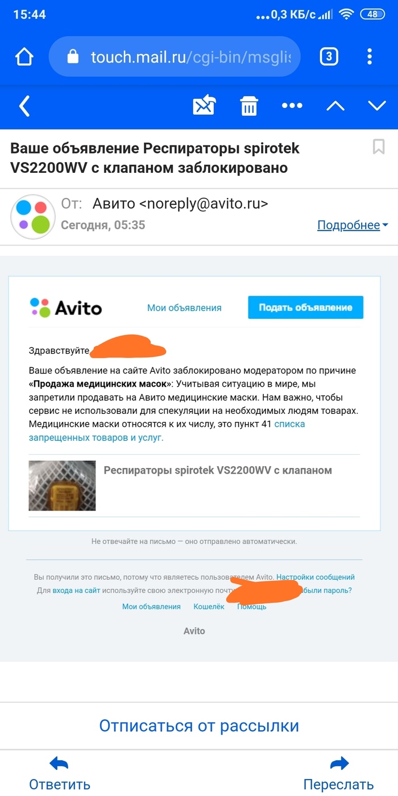Mark message as spam envelope icon

(204, 106)
